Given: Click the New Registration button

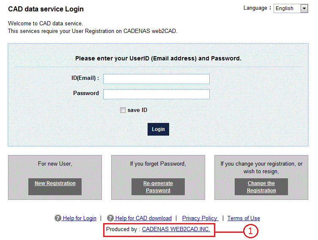Looking at the screenshot, I should pos(55,183).
